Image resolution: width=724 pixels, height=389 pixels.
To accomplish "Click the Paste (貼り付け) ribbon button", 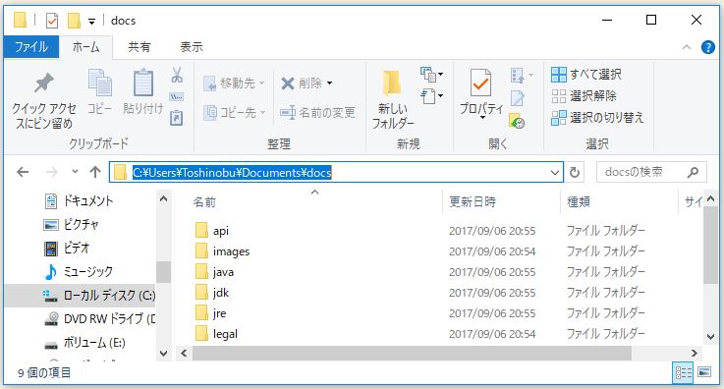I will (143, 92).
